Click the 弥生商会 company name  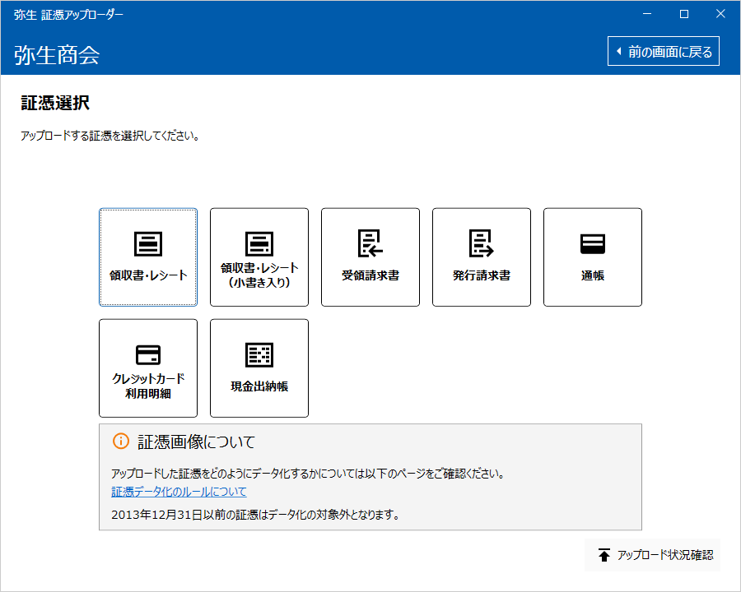[x=57, y=55]
